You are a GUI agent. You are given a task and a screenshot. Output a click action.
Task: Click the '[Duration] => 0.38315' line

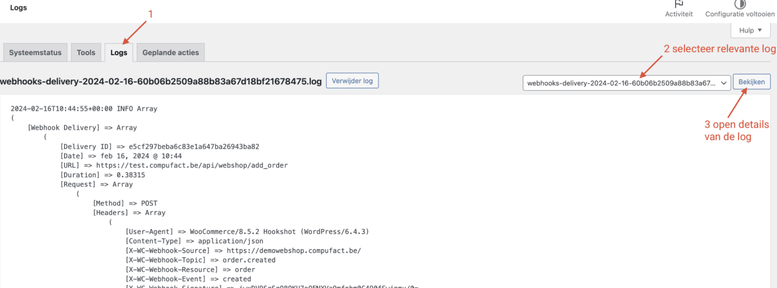click(102, 175)
